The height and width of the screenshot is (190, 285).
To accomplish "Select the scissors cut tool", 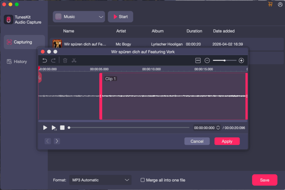I will (x=74, y=60).
